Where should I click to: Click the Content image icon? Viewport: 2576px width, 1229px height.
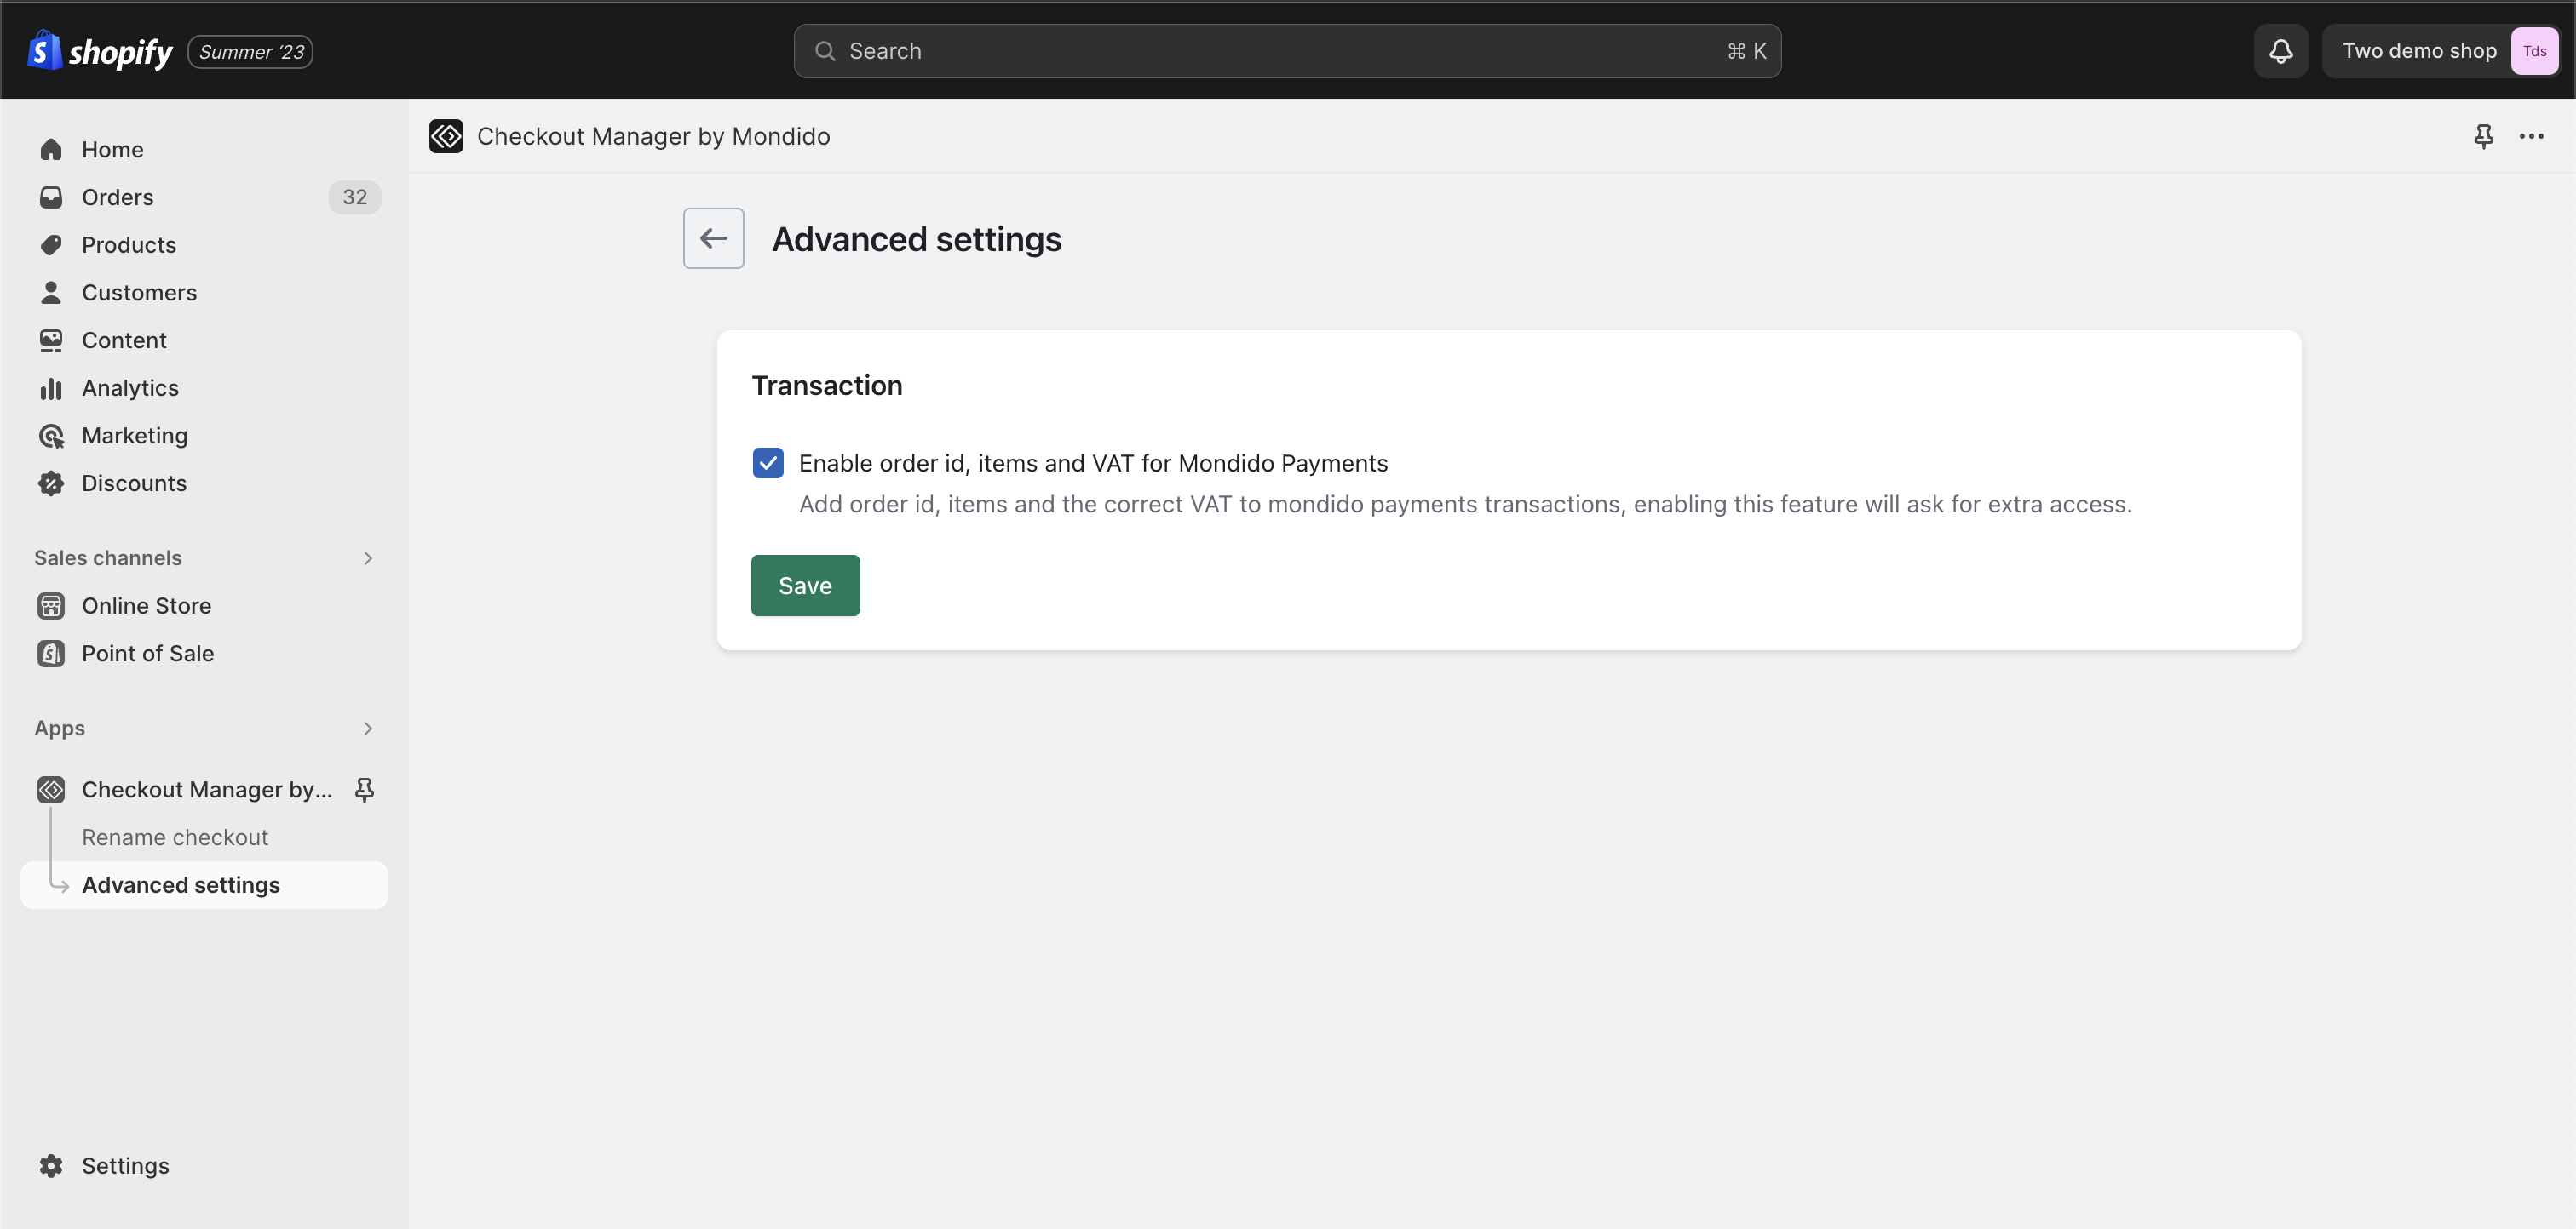click(x=51, y=340)
